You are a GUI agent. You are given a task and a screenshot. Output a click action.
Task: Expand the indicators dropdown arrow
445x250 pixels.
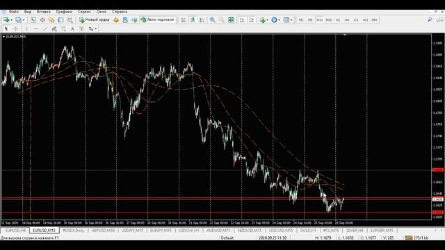click(x=267, y=20)
